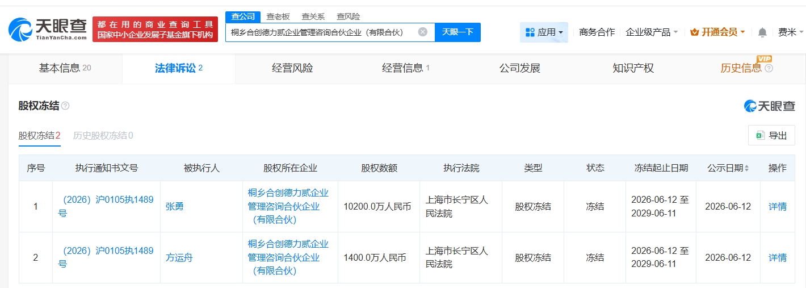Click the 操作 column header
This screenshot has height=288, width=806.
pos(778,168)
